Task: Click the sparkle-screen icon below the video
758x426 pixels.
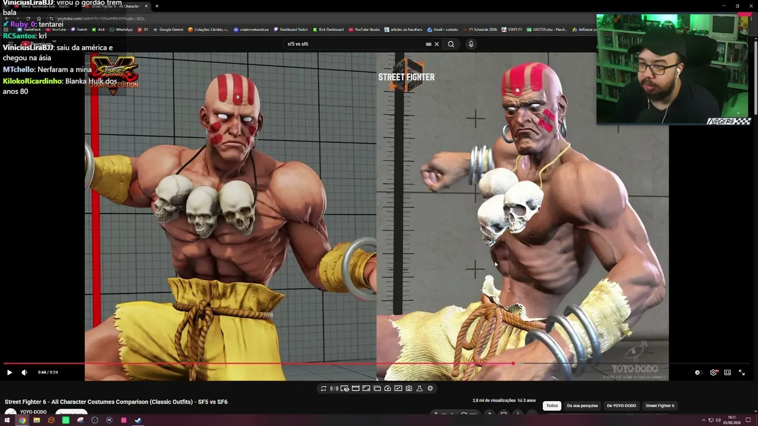Action: click(398, 389)
